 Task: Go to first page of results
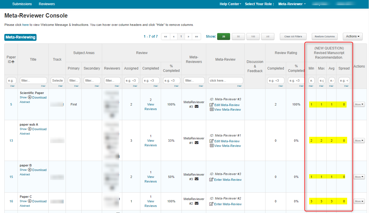point(166,37)
